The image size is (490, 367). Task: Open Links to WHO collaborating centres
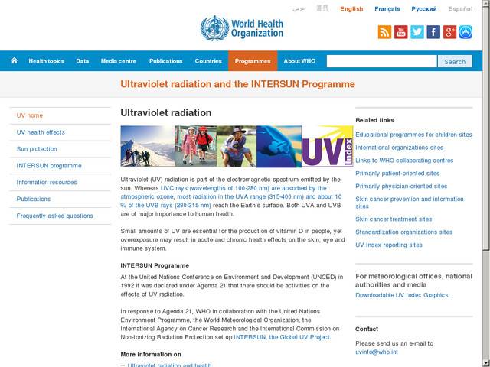404,161
